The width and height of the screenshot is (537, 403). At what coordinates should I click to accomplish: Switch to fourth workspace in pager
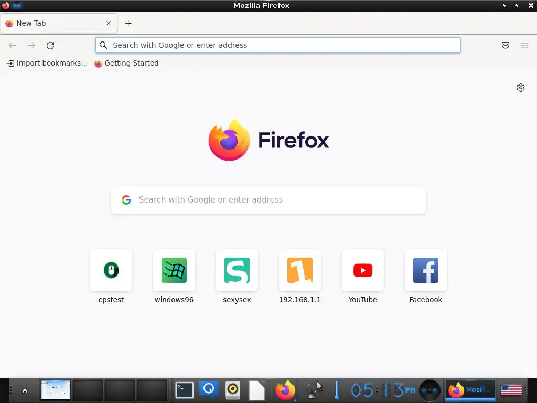point(152,390)
